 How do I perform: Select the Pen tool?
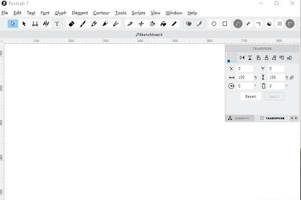pos(105,24)
